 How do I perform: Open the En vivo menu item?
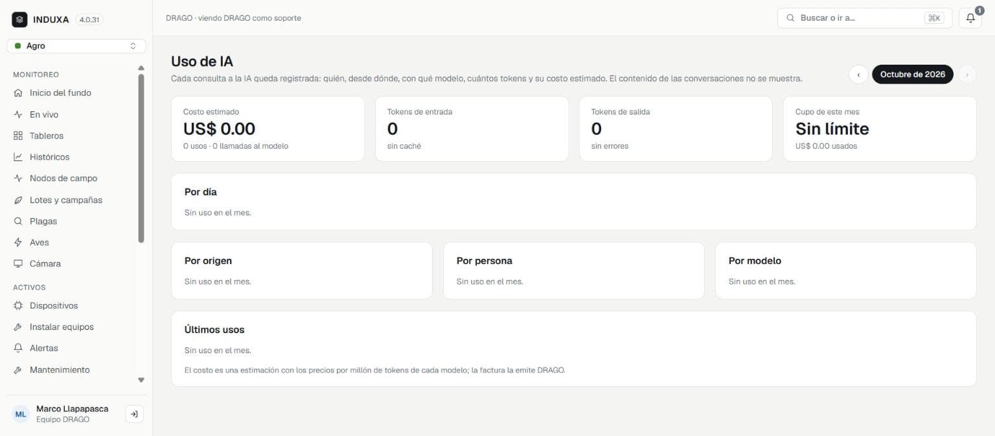(x=71, y=114)
